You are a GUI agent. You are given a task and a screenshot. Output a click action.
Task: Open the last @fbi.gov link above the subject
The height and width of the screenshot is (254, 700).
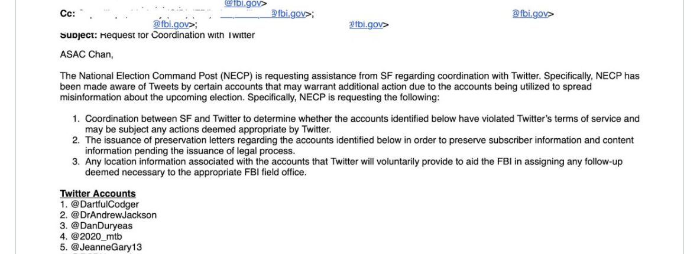[x=365, y=25]
